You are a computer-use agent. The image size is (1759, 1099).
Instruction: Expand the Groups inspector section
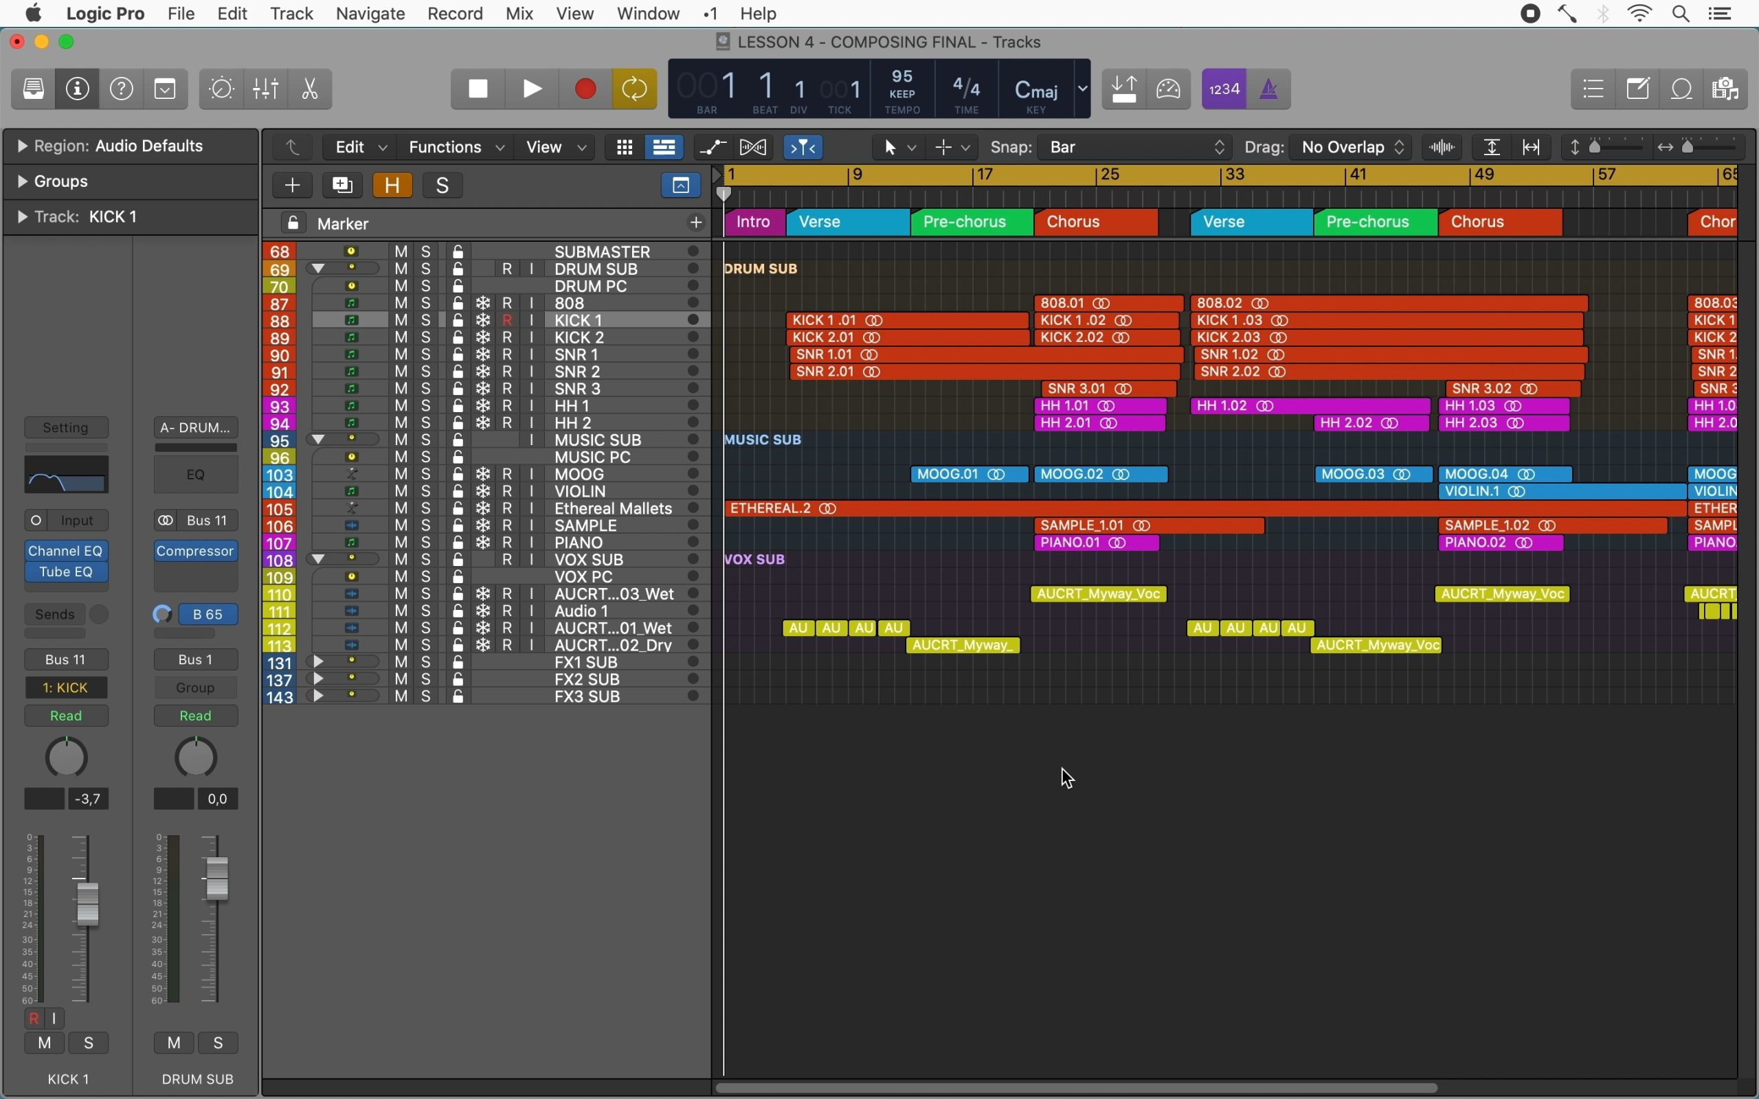23,181
